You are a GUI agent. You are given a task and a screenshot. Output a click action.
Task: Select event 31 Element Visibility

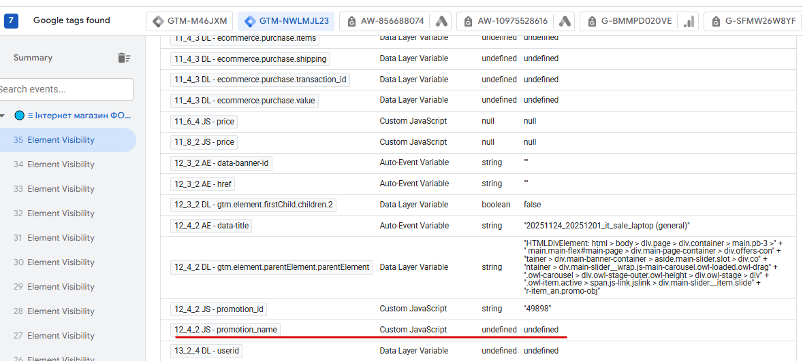point(61,238)
